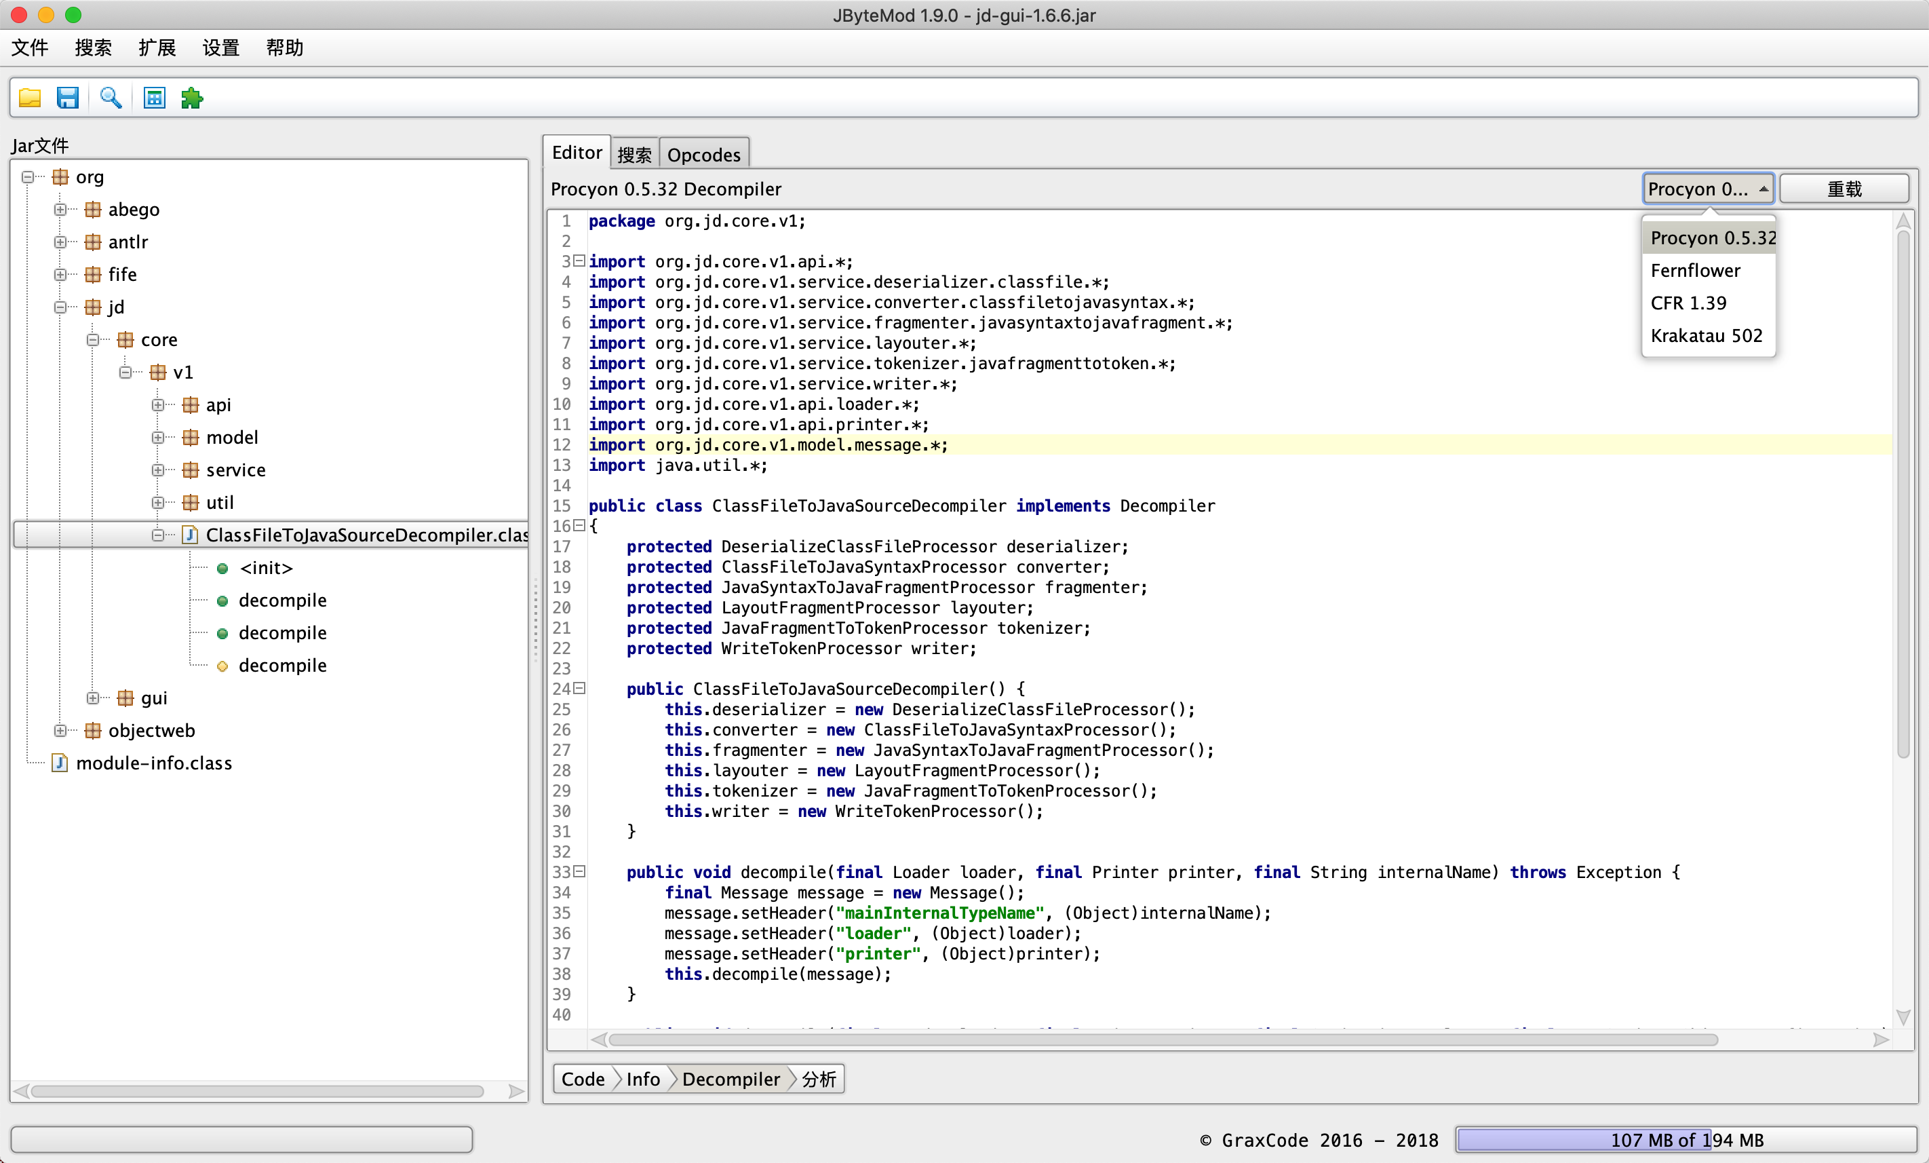Click the blue table toolbar icon

(x=154, y=98)
